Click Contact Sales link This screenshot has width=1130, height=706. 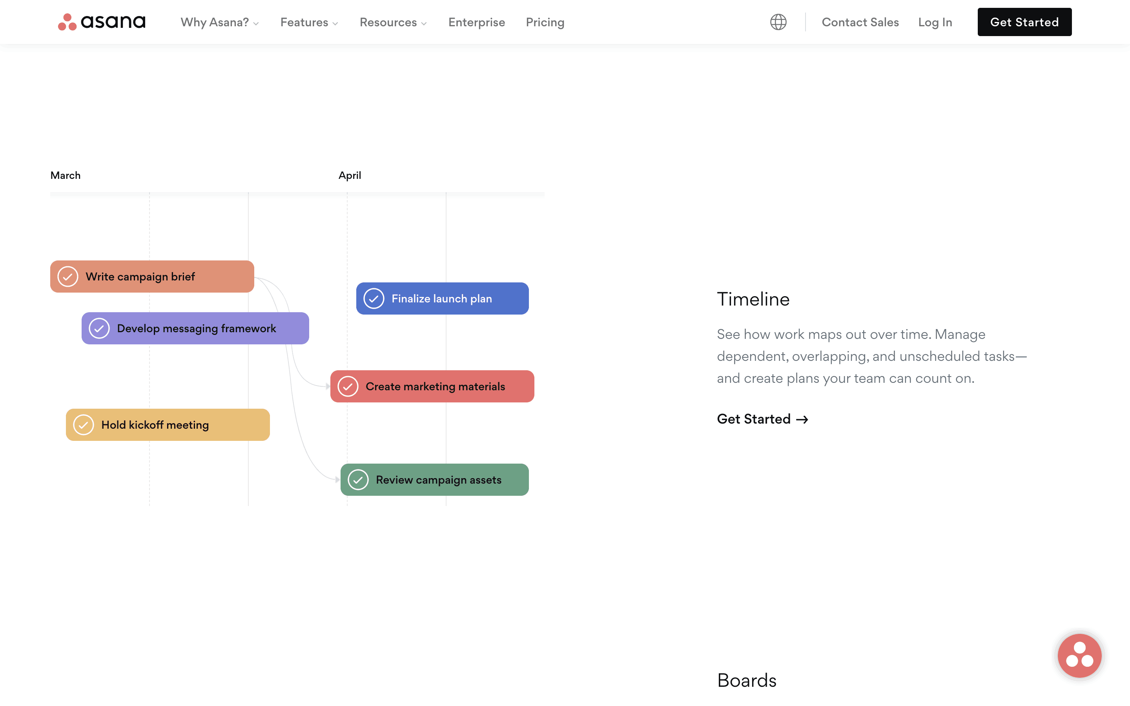[x=860, y=22]
